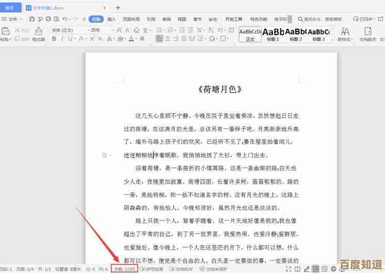Switch to web layout globe icon
385x274 pixels.
pyautogui.click(x=333, y=269)
